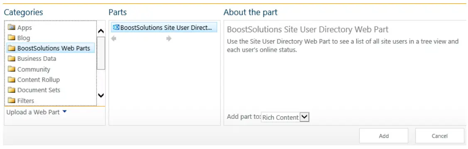
Task: Click the Filters folder icon
Action: [x=11, y=101]
